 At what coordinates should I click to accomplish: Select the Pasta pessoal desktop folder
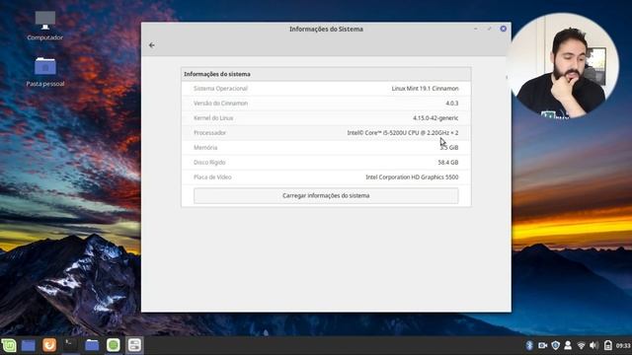click(x=45, y=72)
